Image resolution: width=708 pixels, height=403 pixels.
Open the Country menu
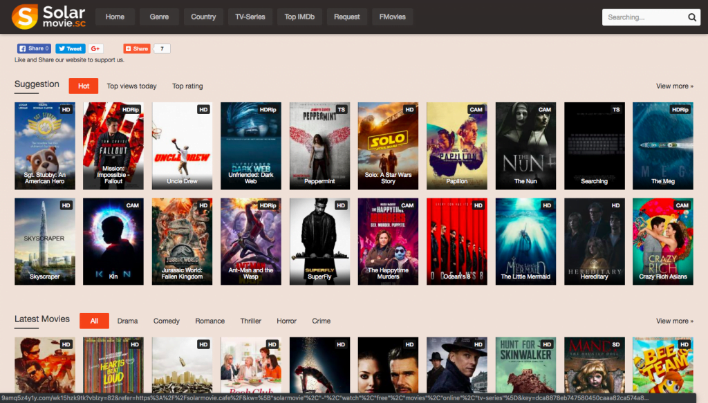click(x=203, y=17)
